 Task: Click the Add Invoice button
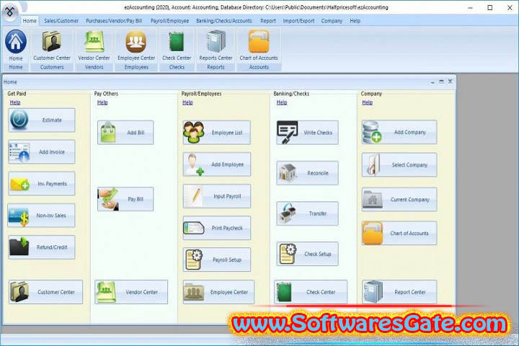tap(42, 151)
